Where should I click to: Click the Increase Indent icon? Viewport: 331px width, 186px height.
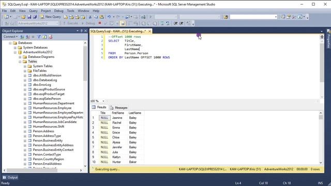pyautogui.click(x=182, y=23)
